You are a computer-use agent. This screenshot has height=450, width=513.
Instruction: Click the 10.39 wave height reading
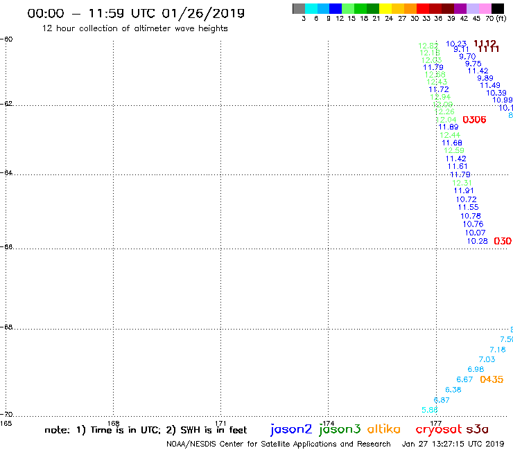496,93
